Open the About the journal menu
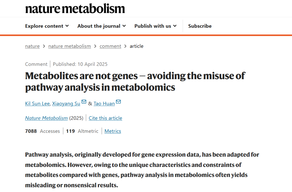Viewport: 292px width, 192px height. point(101,26)
